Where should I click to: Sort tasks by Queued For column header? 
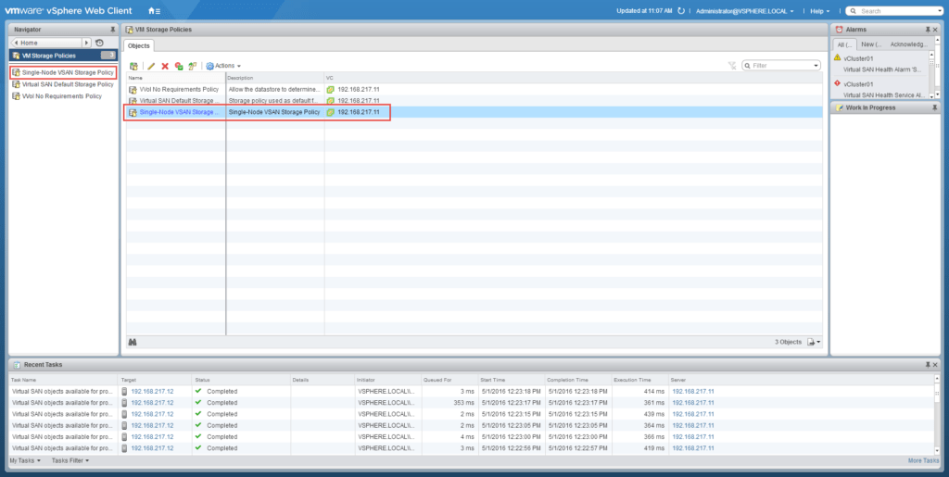click(x=449, y=380)
